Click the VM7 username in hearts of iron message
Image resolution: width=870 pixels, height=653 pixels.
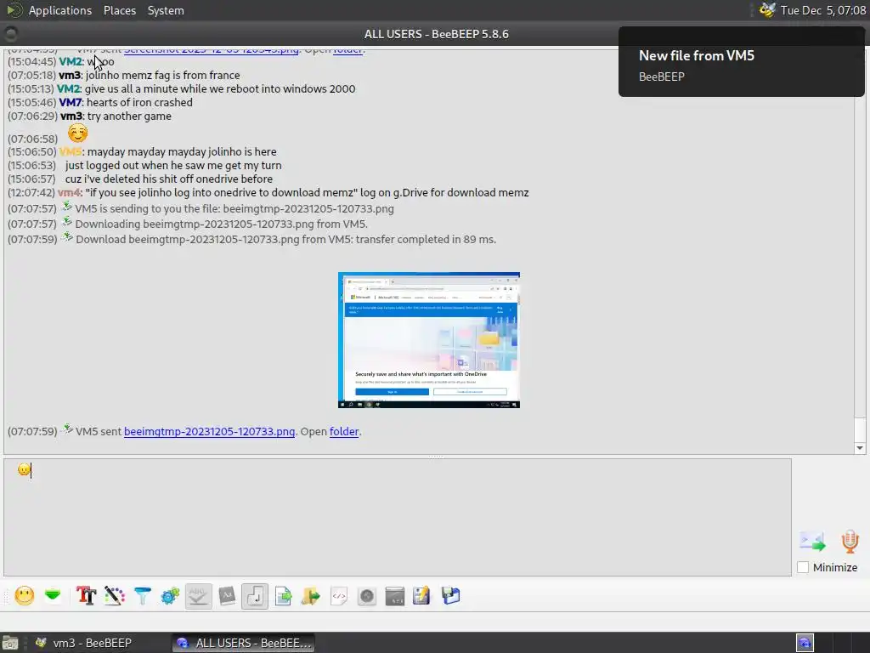coord(71,103)
